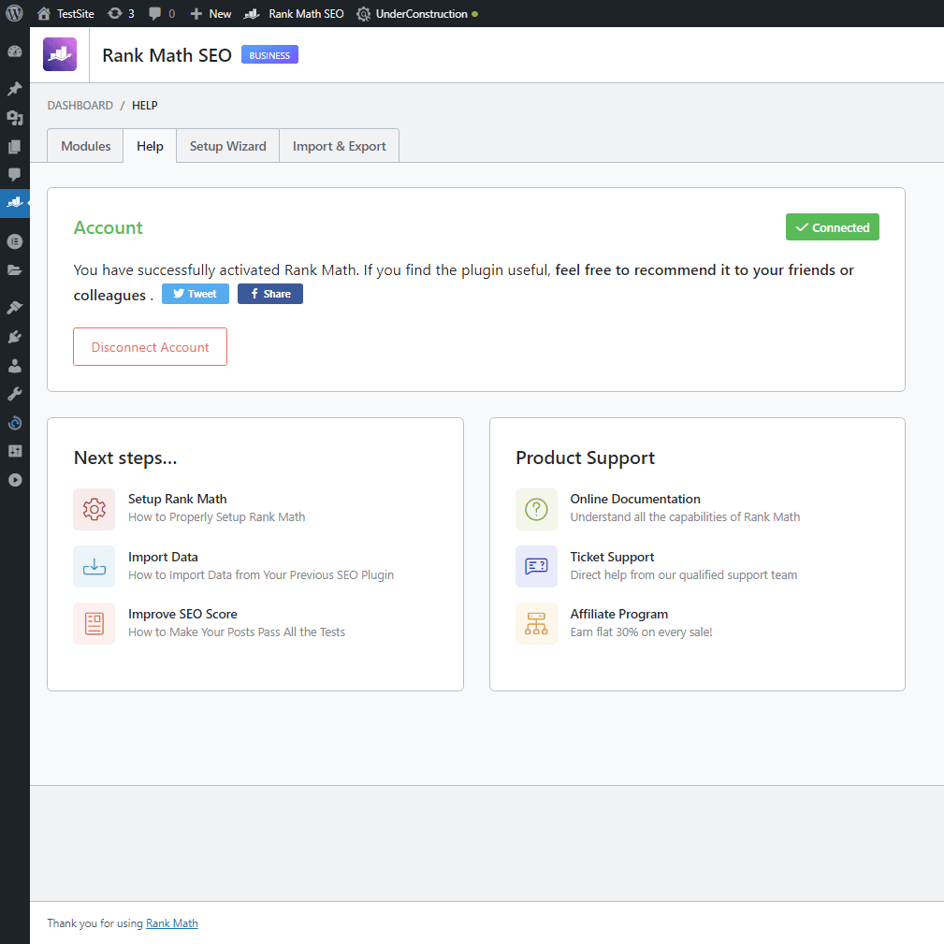944x944 pixels.
Task: Click 'Earn flat 30% on every sale!' text
Action: pos(641,632)
